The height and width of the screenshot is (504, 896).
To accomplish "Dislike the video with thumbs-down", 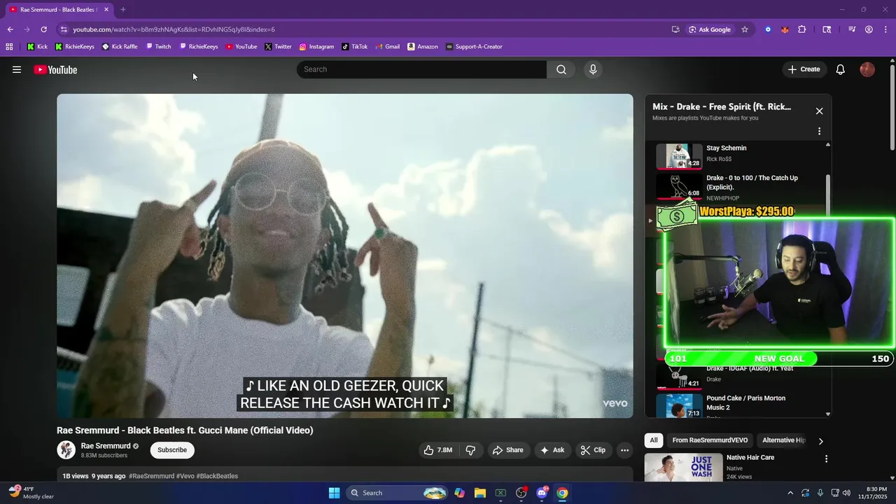I will tap(470, 450).
